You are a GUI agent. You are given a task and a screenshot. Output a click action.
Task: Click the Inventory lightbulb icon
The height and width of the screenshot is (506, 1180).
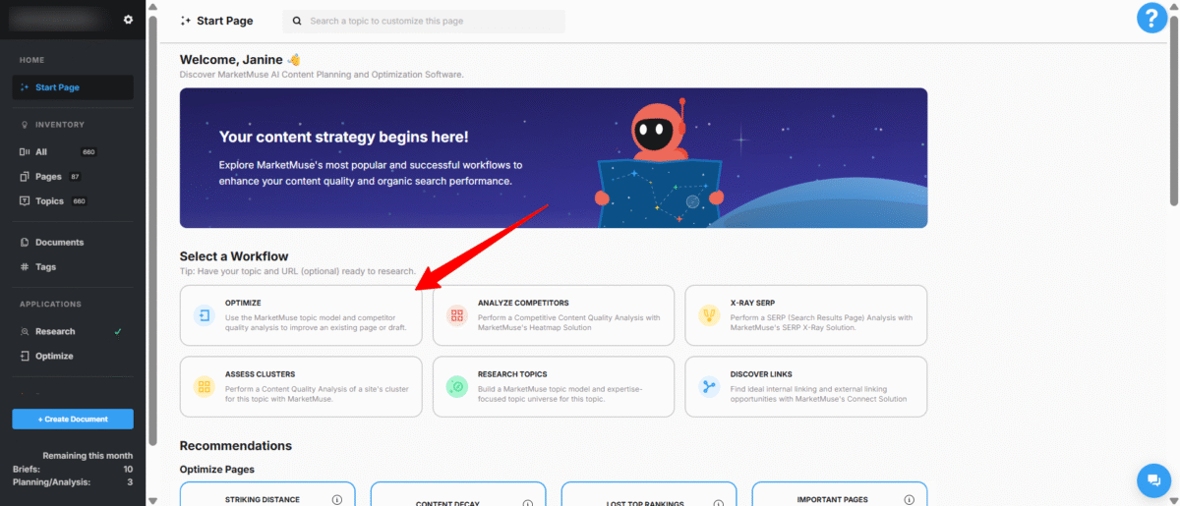25,125
